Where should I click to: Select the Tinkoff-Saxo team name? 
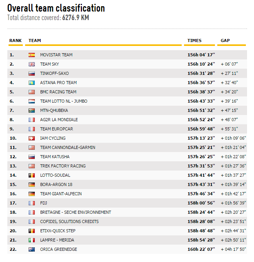tap(55, 73)
